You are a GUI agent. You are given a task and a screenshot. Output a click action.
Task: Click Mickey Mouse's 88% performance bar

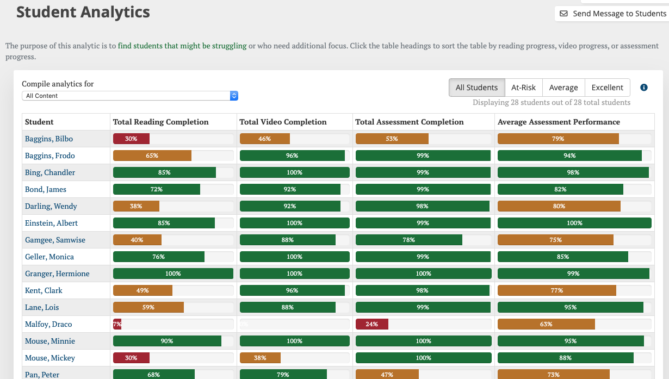pyautogui.click(x=566, y=358)
